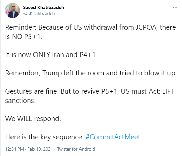This screenshot has width=182, height=156.
Task: Click the 'US must Act: LIFT' text
Action: [x=147, y=91]
